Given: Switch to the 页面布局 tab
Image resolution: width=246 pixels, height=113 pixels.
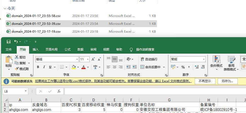Looking at the screenshot, I should pyautogui.click(x=51, y=50).
